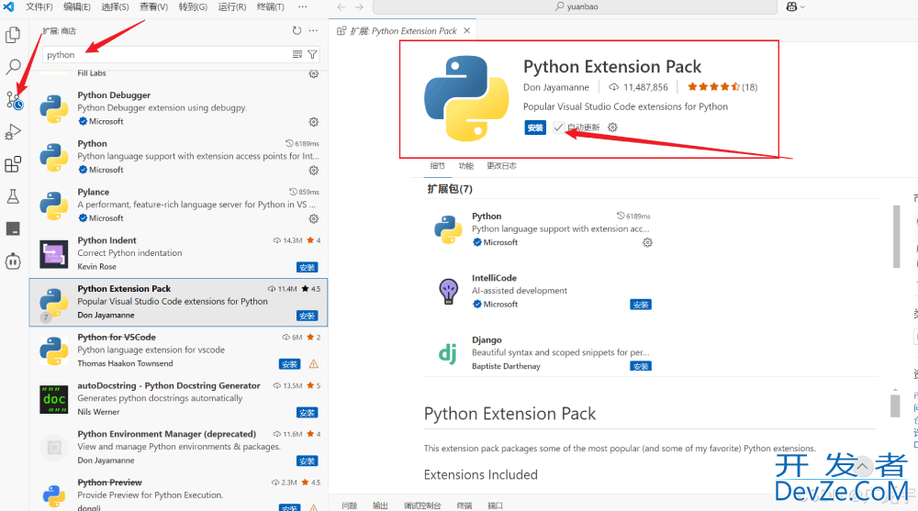Click warning icon on Python for VSCode

pos(314,364)
